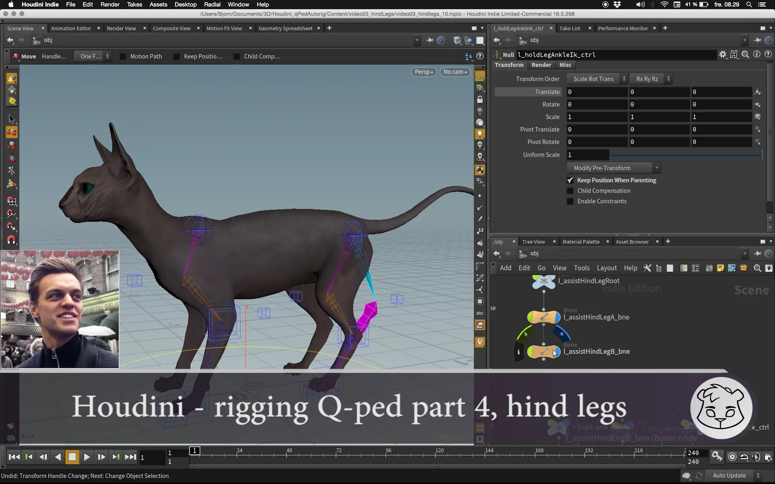The image size is (775, 484).
Task: Select the arrow Select tool in the left toolbar
Action: pyautogui.click(x=12, y=119)
